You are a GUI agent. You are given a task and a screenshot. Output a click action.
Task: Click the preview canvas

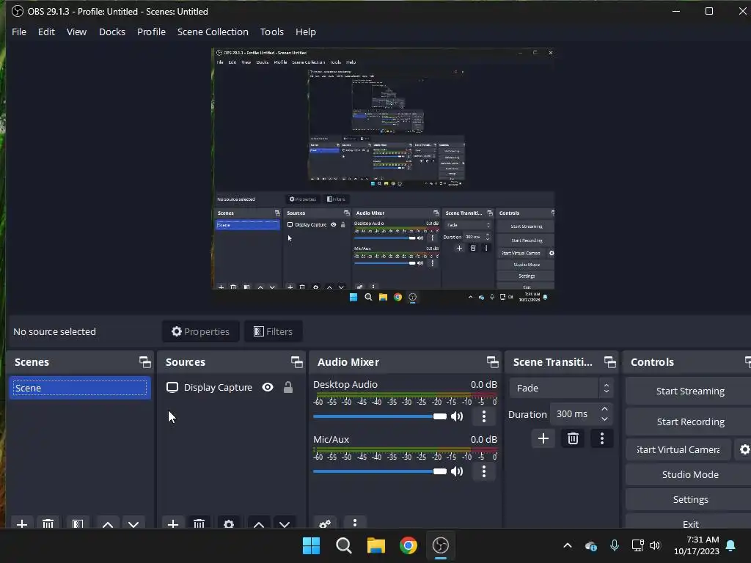point(383,176)
